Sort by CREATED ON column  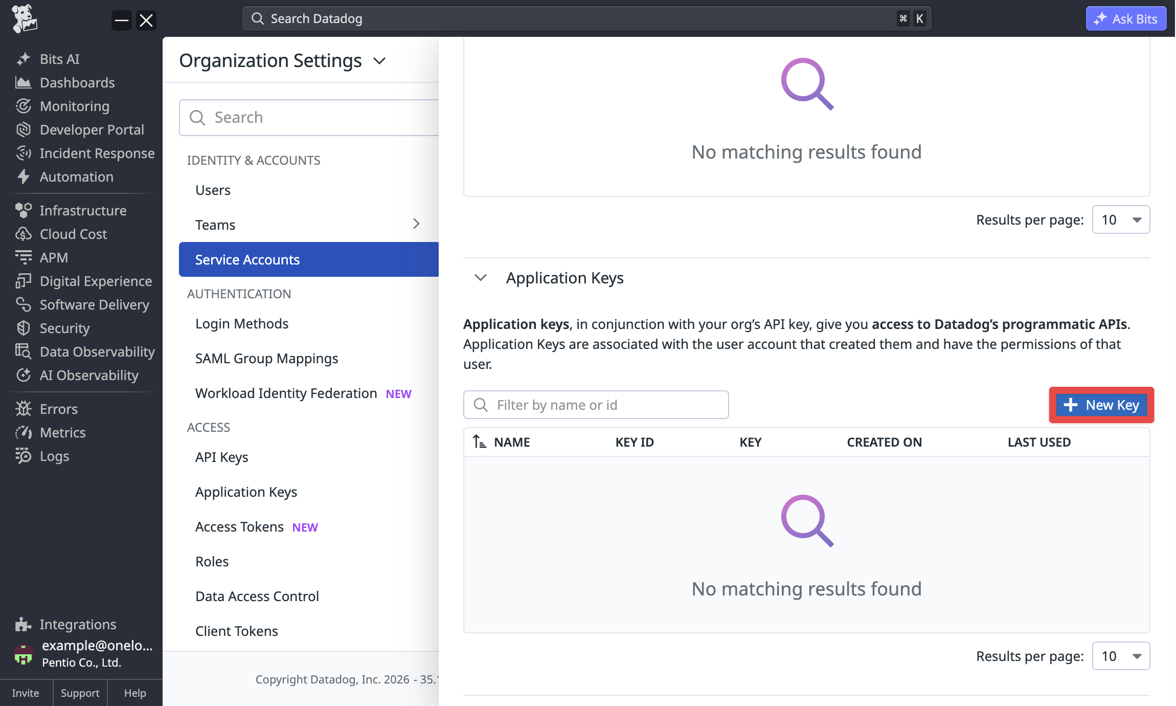(x=884, y=442)
